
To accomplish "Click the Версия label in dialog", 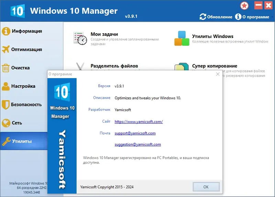I will point(104,86).
